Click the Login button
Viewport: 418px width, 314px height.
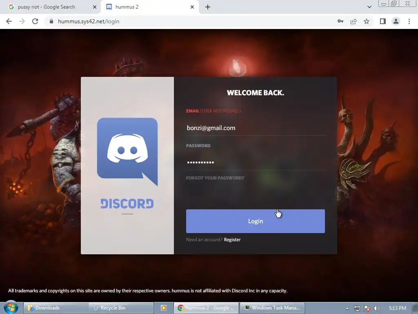[256, 221]
